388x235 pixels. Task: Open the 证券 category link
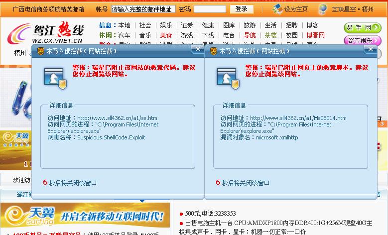pos(187,25)
